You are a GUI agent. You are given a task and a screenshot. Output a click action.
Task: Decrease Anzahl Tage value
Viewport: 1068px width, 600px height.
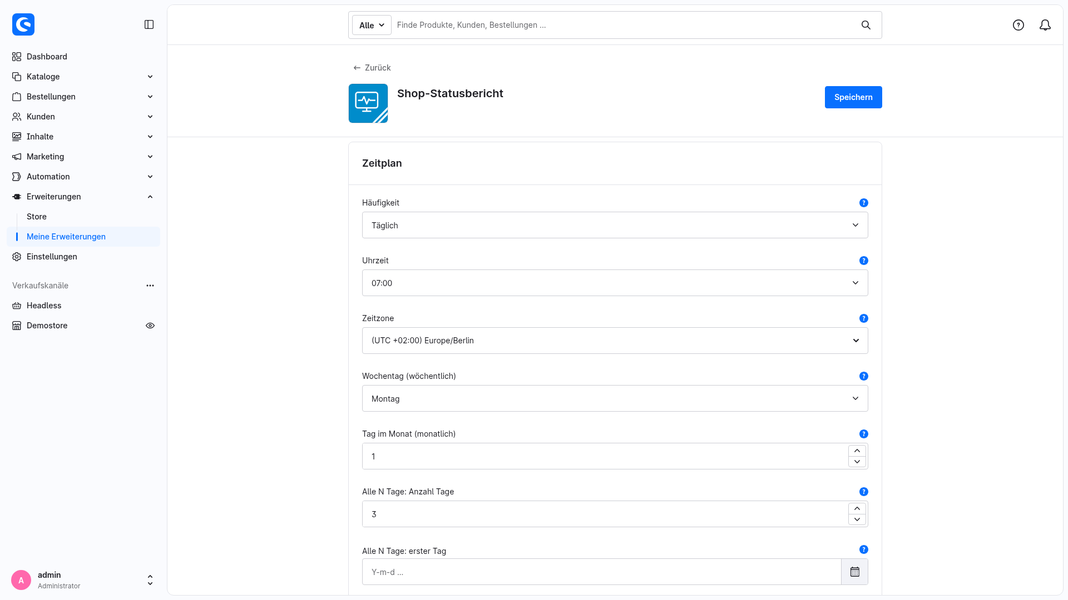857,519
